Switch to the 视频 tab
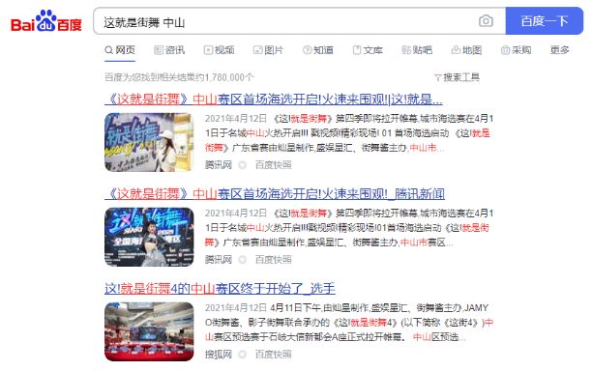The image size is (592, 371). 219,50
